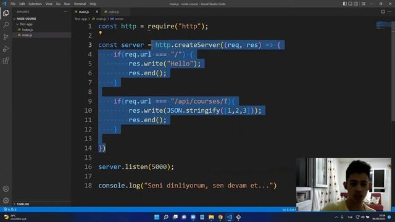Click on line number 16 gutter
395x222 pixels.
pos(88,167)
